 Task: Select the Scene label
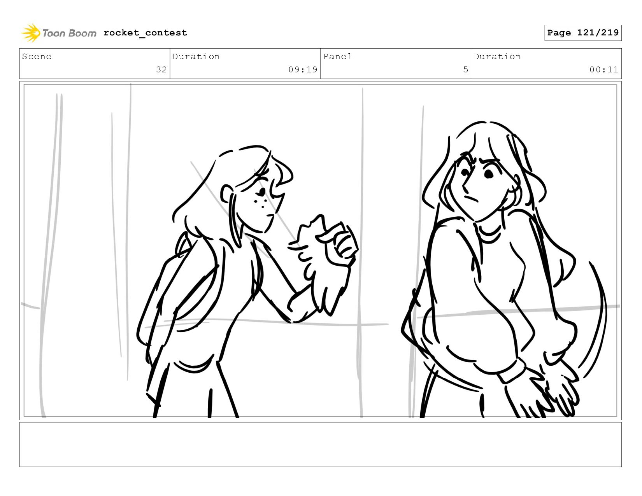(37, 56)
